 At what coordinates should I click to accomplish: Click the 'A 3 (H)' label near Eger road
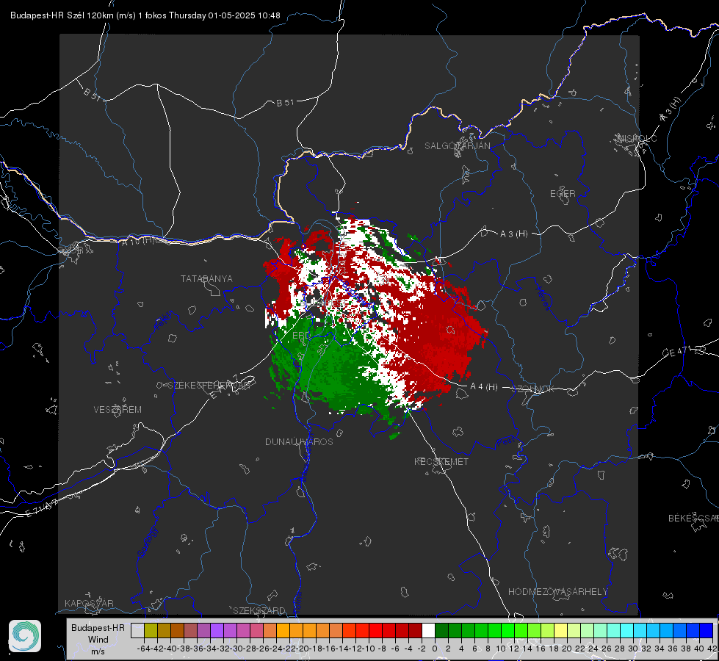coord(513,234)
